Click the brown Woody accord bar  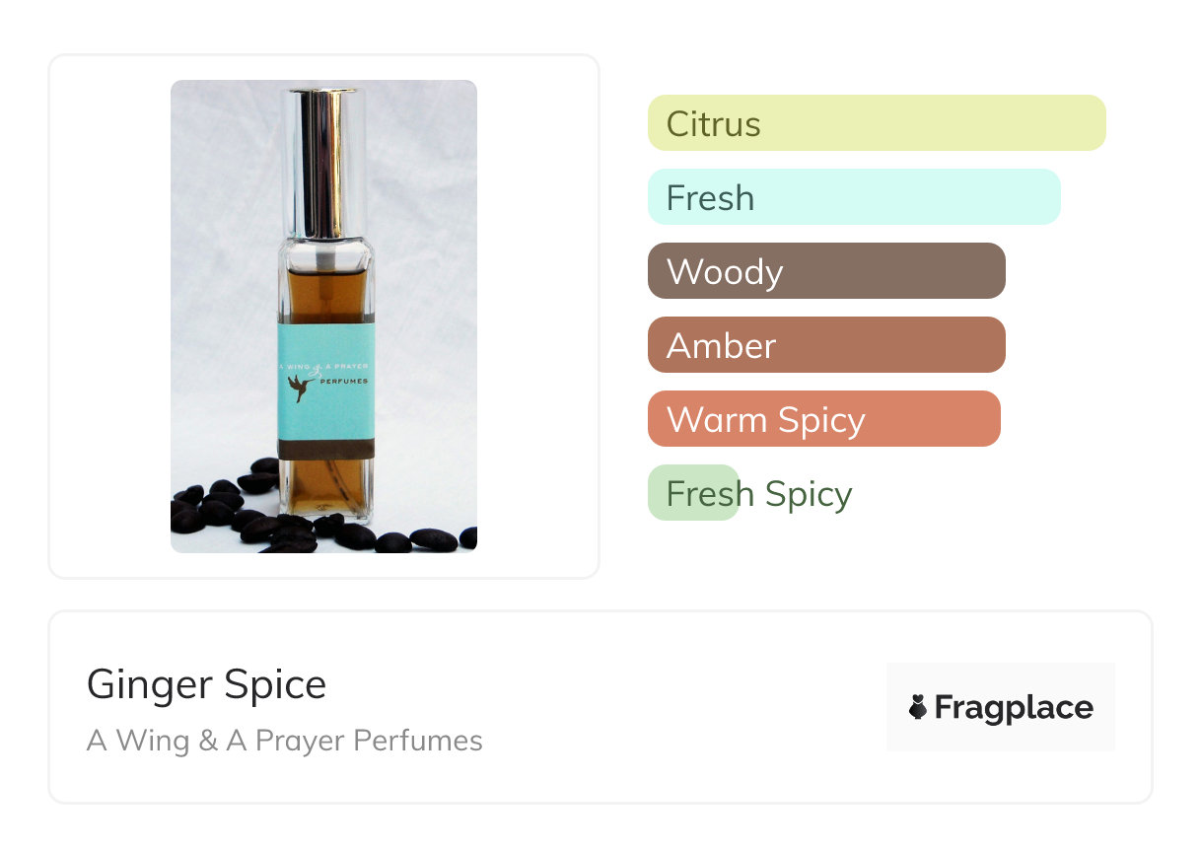pos(825,271)
